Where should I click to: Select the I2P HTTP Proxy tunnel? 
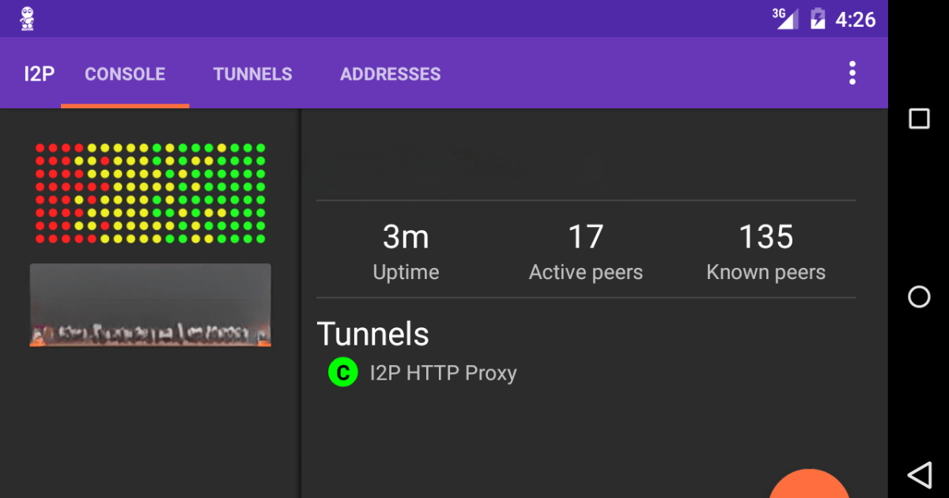click(443, 373)
